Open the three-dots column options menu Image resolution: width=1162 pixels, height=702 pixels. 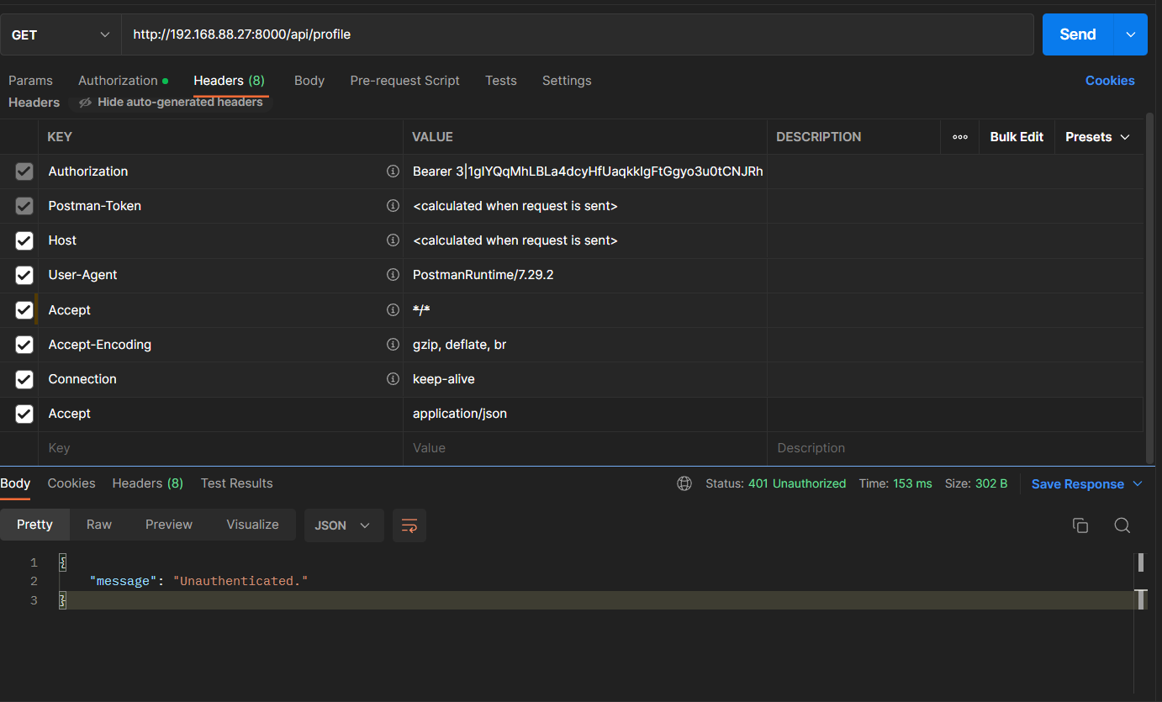coord(960,137)
